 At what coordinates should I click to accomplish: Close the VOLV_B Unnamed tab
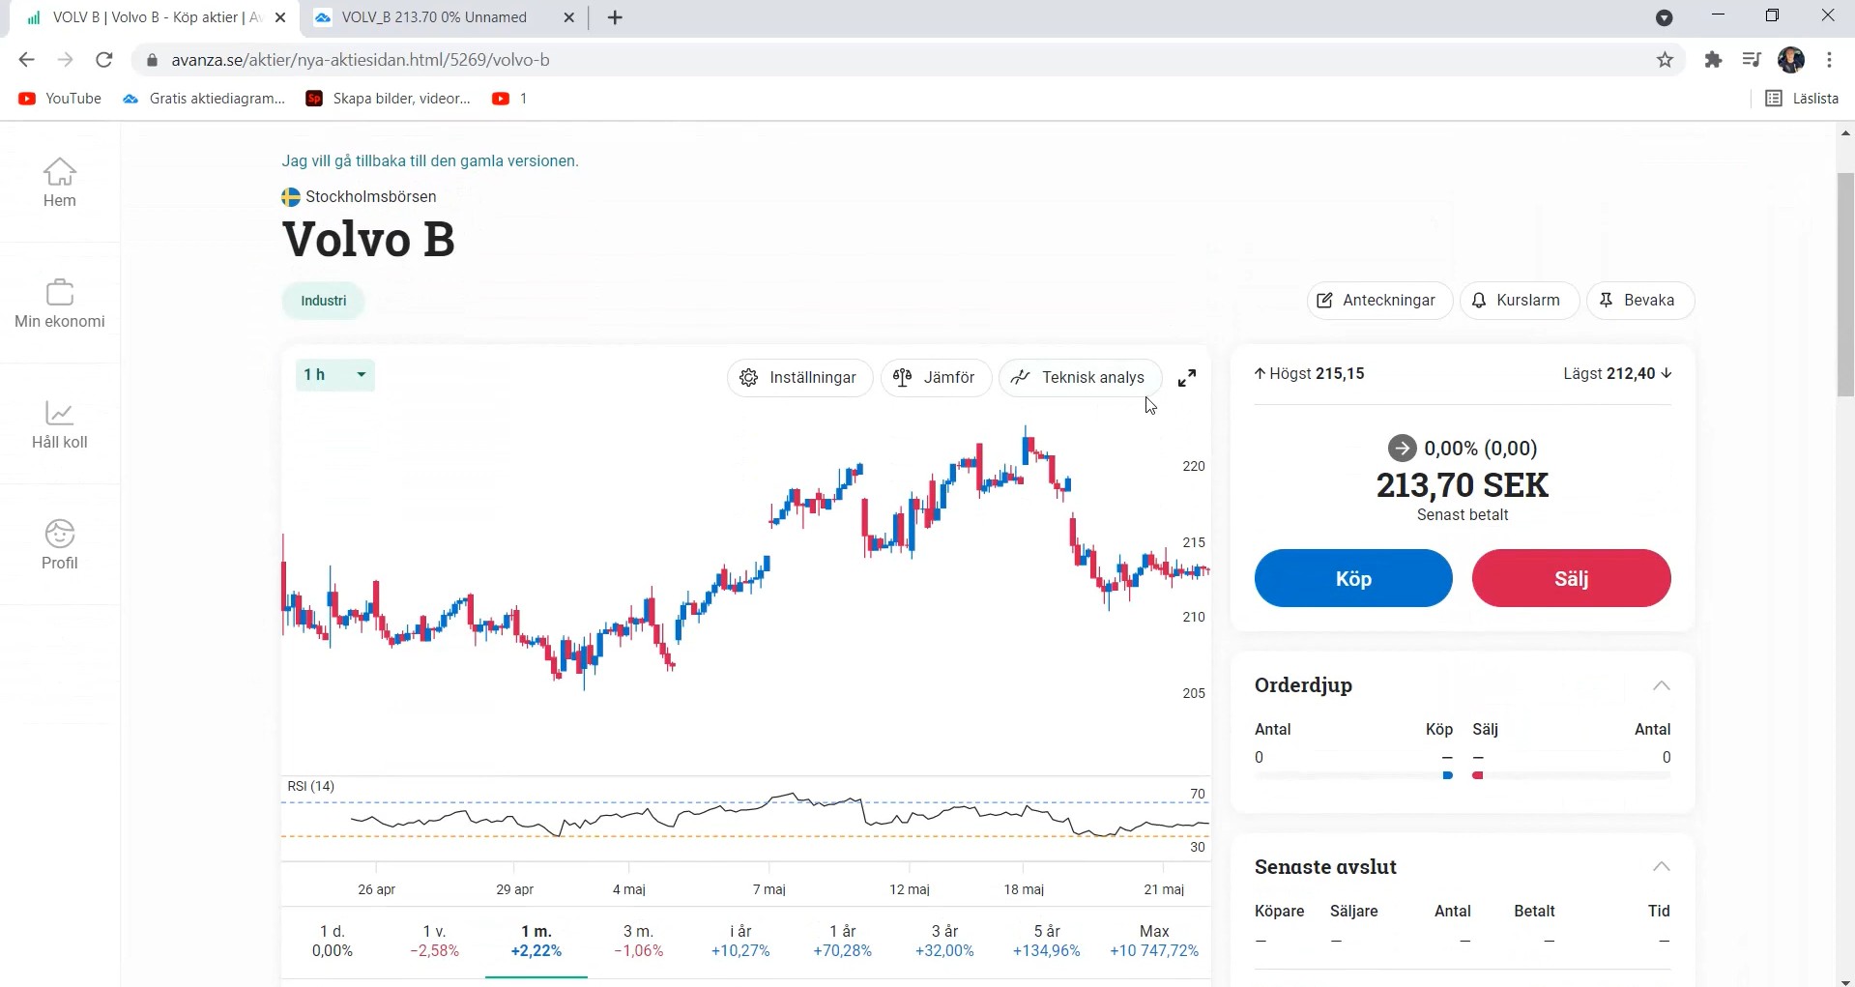(x=568, y=17)
